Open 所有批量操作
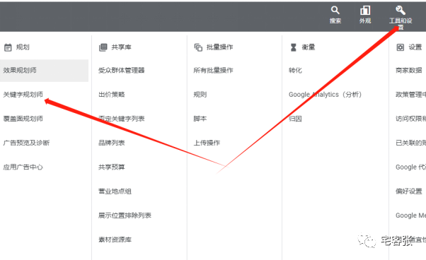Screen dimensions: 426x260 coord(213,71)
